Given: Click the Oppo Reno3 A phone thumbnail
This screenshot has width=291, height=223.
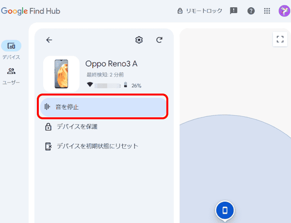Looking at the screenshot, I should point(61,73).
